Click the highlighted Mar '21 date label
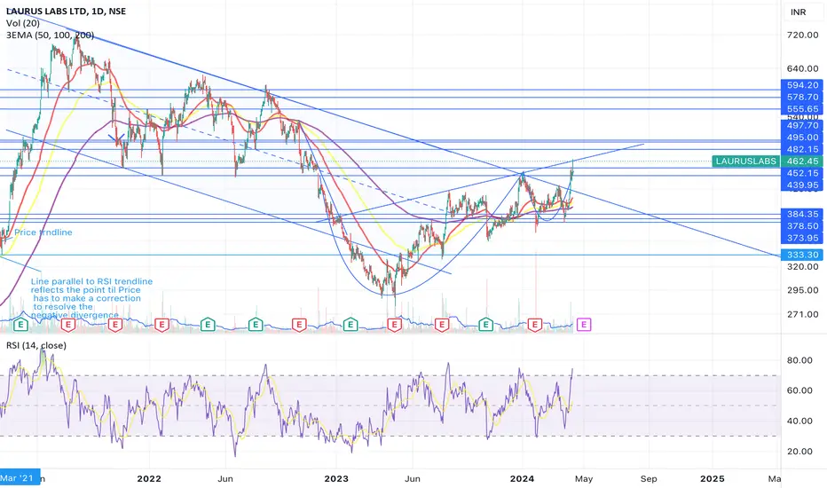The image size is (827, 488). pos(20,478)
